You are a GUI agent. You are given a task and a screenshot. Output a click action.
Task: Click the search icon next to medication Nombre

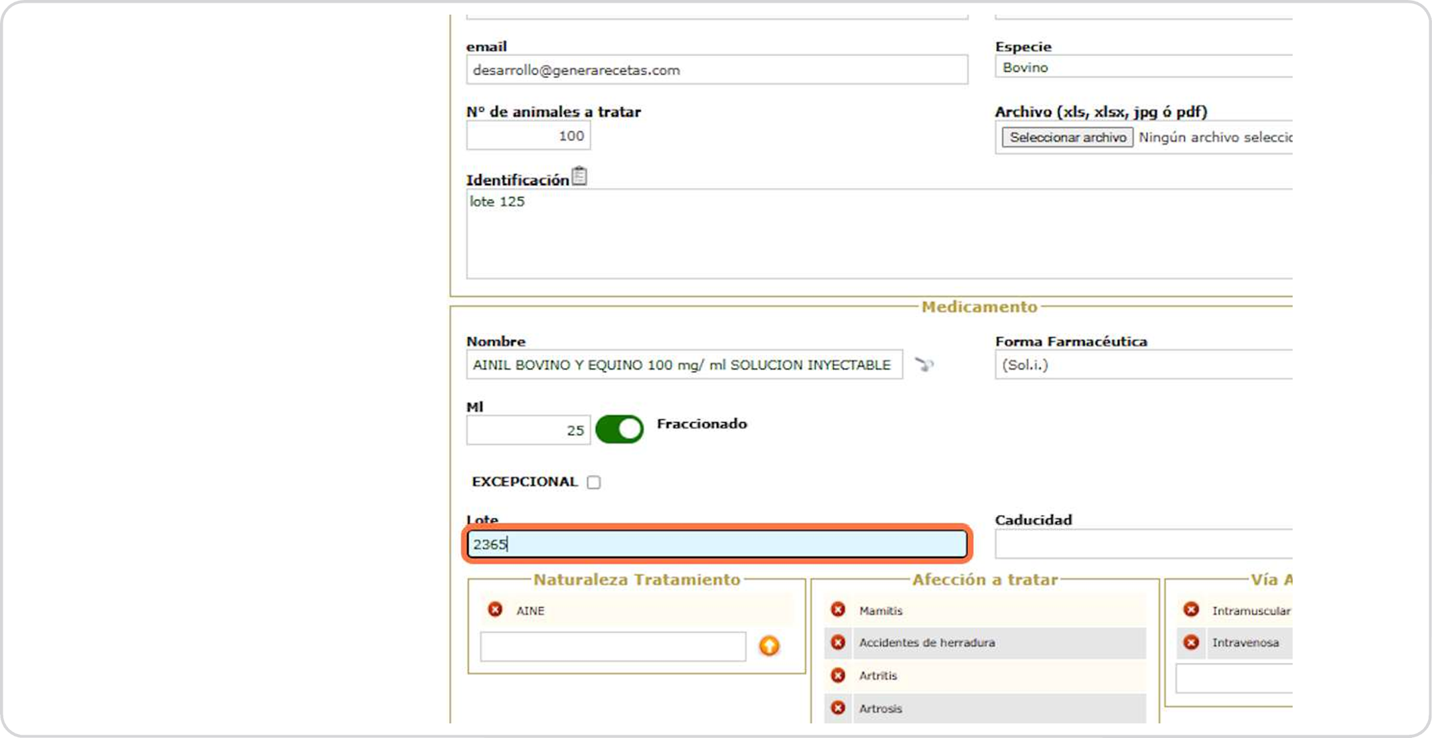(924, 364)
